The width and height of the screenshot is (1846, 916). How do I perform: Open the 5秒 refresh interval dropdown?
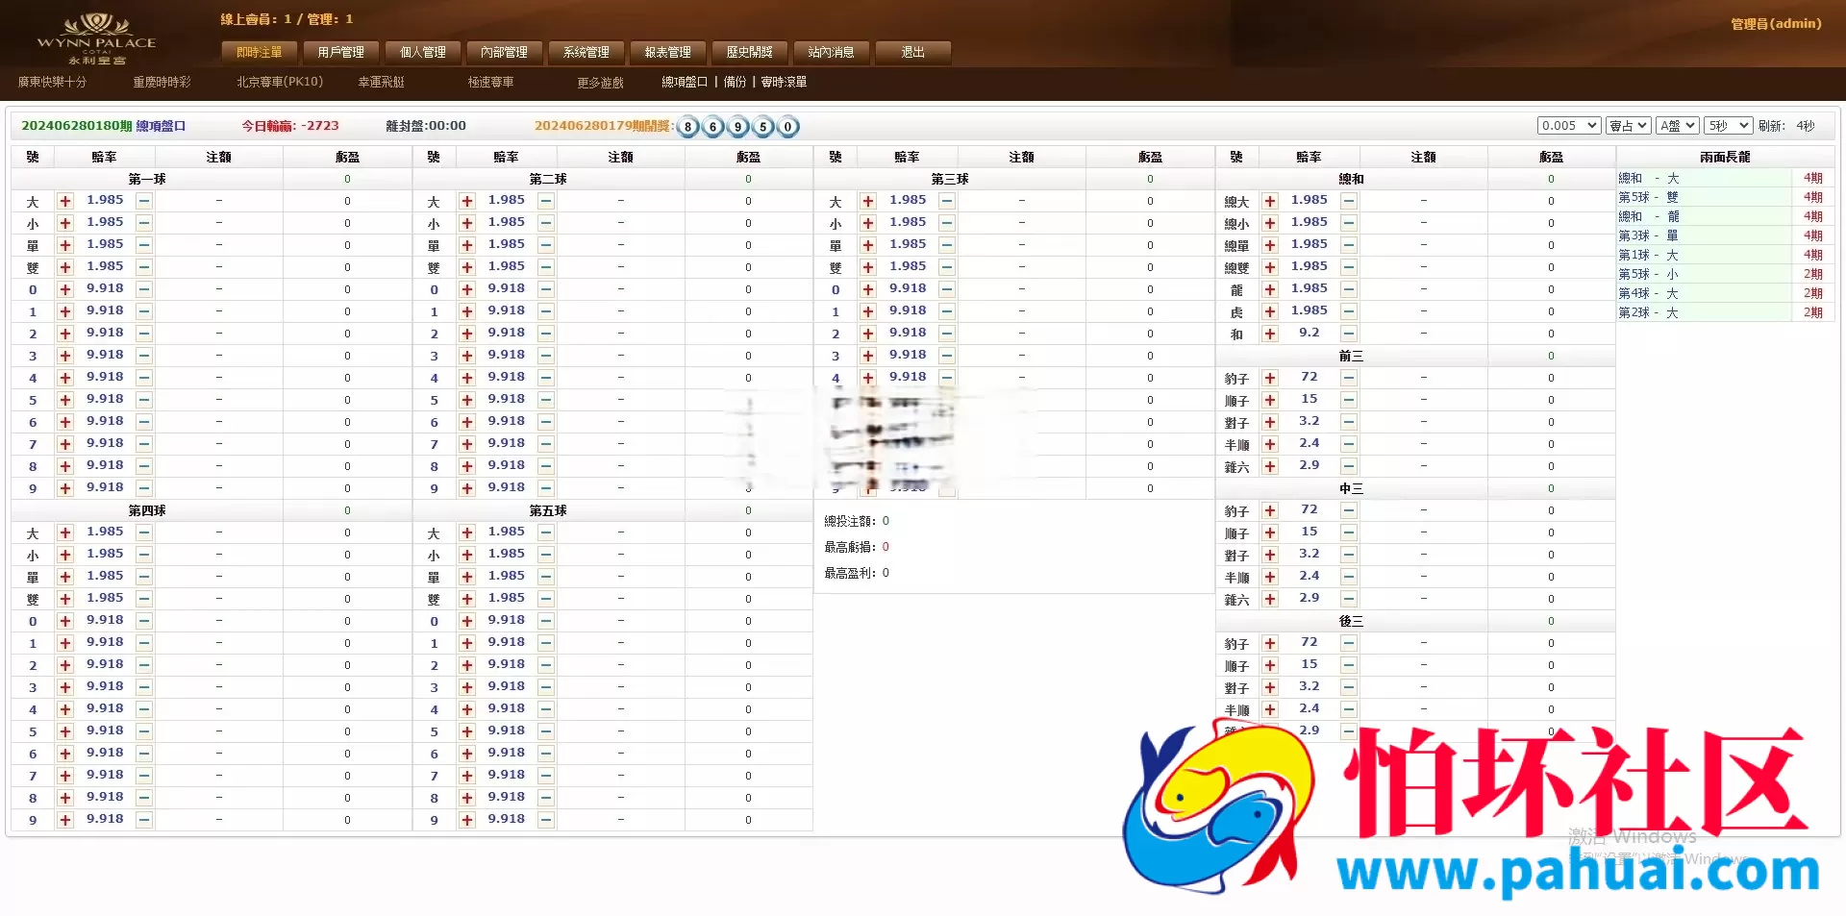pyautogui.click(x=1728, y=126)
